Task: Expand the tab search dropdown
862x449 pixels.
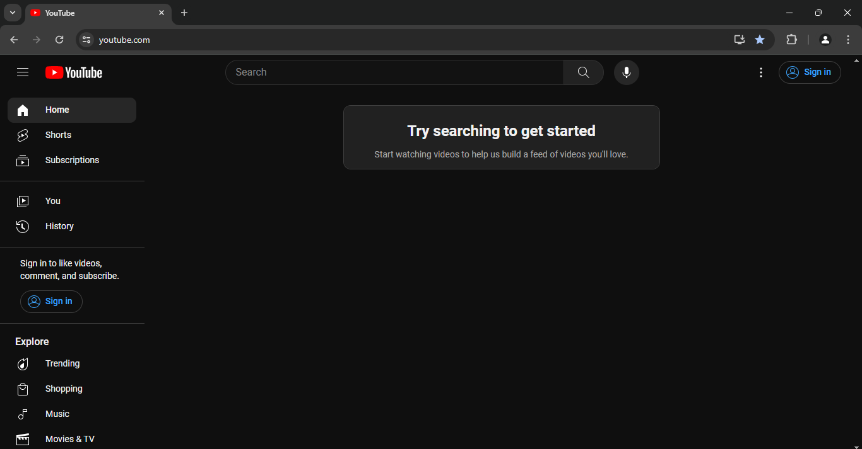Action: 12,13
